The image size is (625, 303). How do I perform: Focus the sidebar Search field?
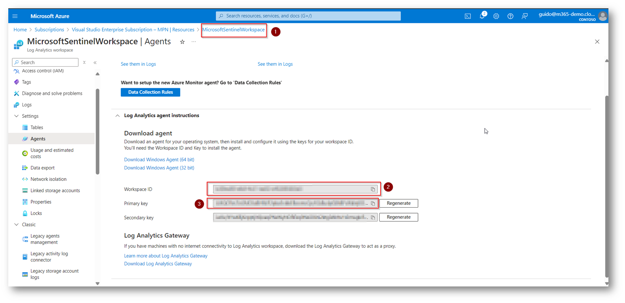pyautogui.click(x=45, y=62)
